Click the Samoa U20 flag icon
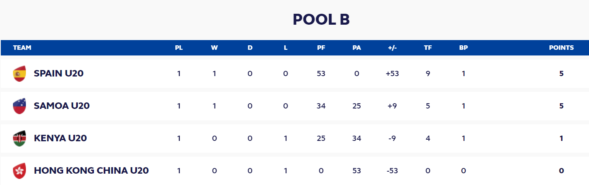The image size is (589, 185). pos(19,106)
